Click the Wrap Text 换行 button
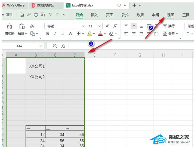Image resolution: width=194 pixels, height=147 pixels. 169,26
